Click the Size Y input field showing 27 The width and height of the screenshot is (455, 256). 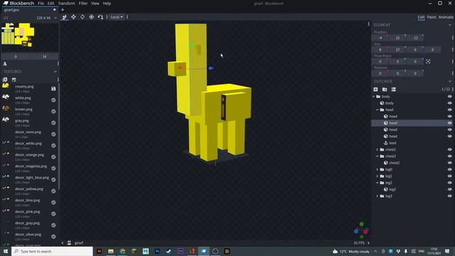point(397,50)
